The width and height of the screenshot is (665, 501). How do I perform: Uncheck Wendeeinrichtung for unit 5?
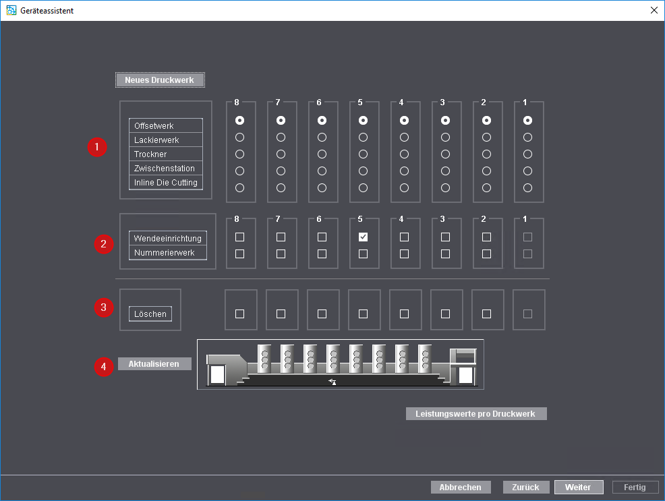pos(363,237)
